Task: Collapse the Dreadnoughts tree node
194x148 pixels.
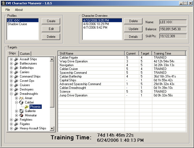Action: click(x=11, y=94)
